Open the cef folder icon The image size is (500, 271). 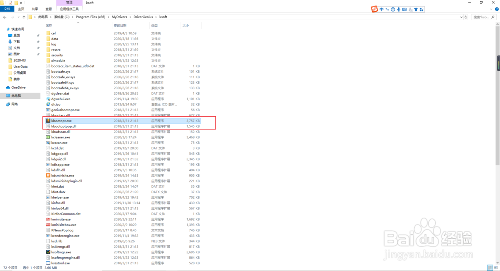coord(48,33)
